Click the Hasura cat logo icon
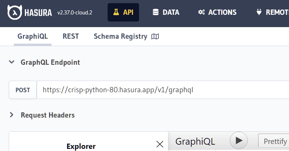The width and height of the screenshot is (289, 151). pyautogui.click(x=14, y=12)
